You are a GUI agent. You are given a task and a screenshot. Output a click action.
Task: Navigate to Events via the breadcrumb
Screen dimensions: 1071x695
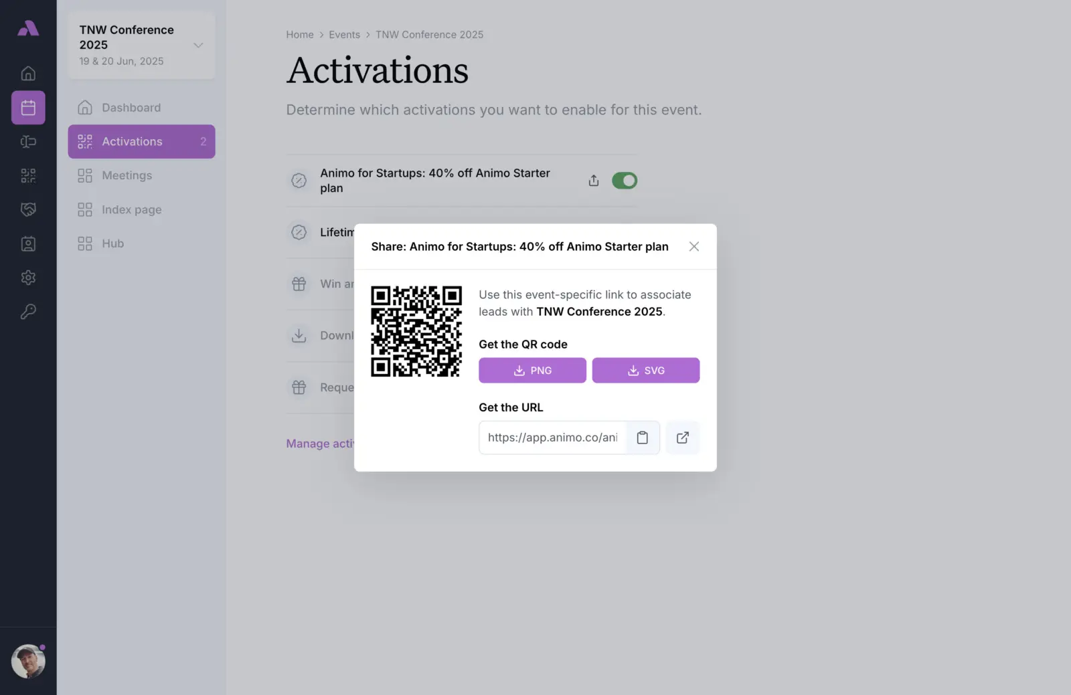(x=345, y=34)
